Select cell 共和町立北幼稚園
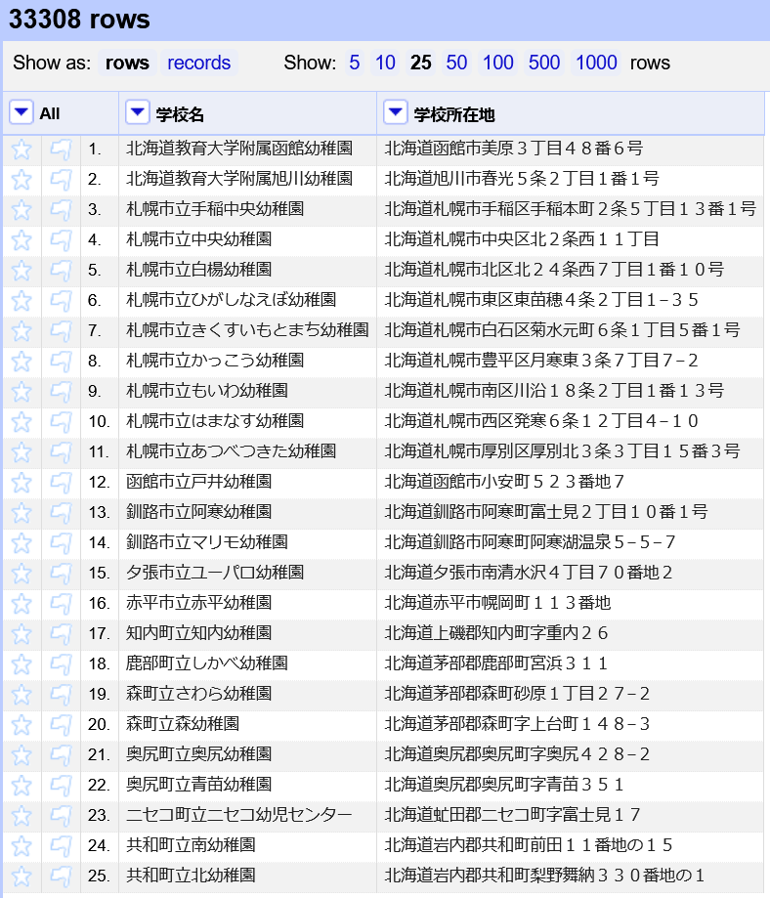The image size is (770, 898). point(247,877)
